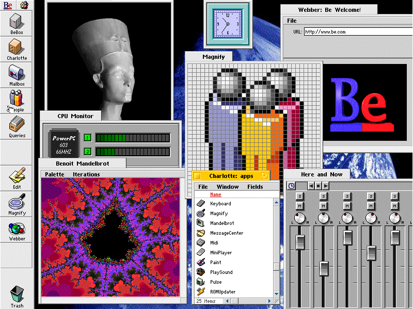Open the Window menu in Charlotte: apps
Viewport: 413px width, 309px height.
(228, 187)
